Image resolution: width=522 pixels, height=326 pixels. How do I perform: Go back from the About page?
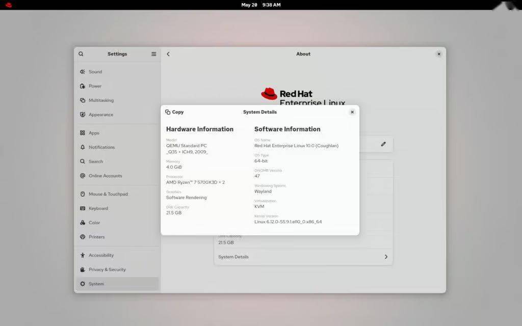coord(168,54)
